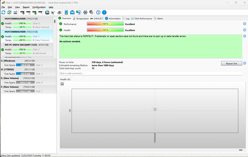Click the green check icon next to Performance
Viewport: 248px width, 157px height.
pyautogui.click(x=61, y=24)
